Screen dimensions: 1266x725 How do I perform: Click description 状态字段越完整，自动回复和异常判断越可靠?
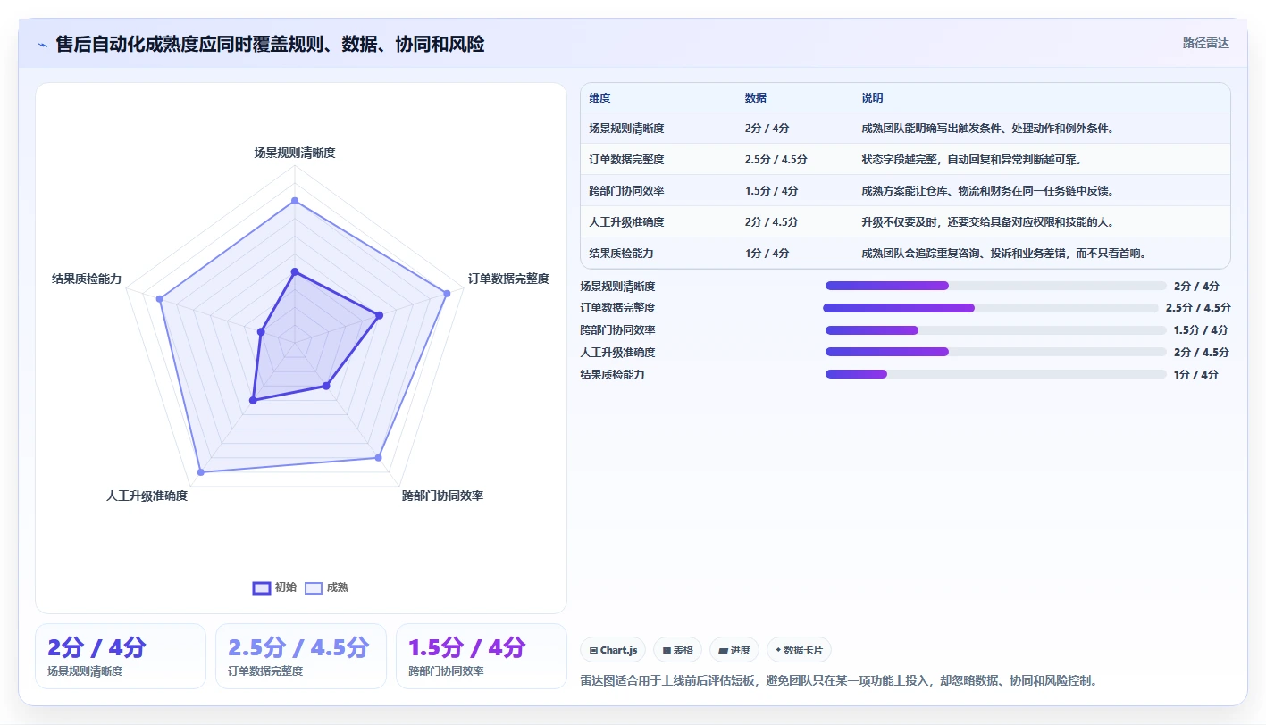pos(971,160)
